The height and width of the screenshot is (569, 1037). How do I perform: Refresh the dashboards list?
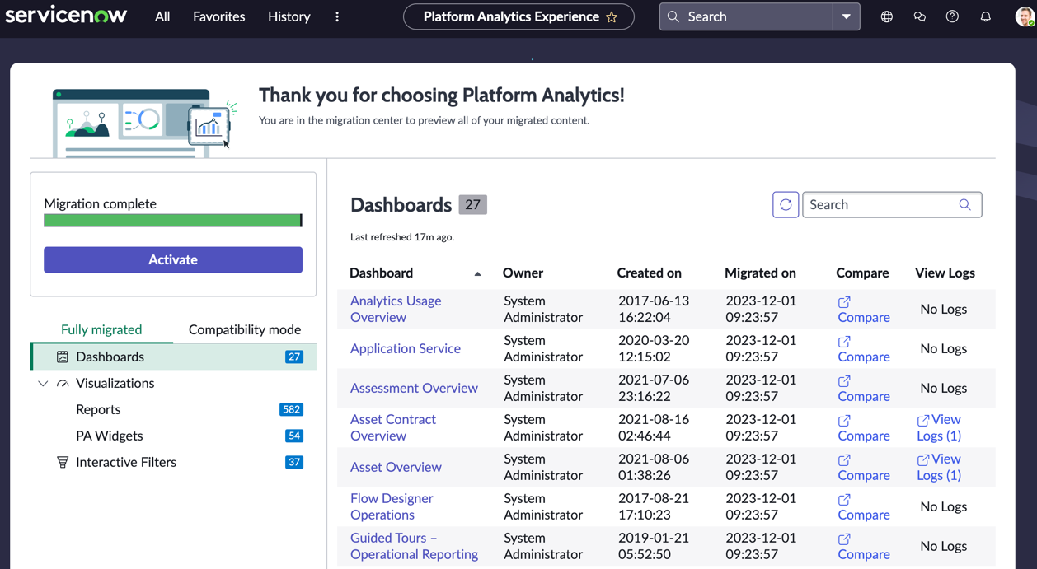coord(786,204)
